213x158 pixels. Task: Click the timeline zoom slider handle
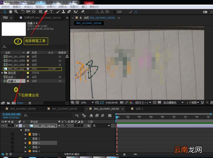coord(124,154)
